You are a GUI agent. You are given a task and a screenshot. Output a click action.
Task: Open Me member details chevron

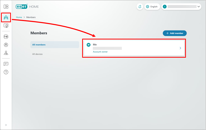point(180,48)
